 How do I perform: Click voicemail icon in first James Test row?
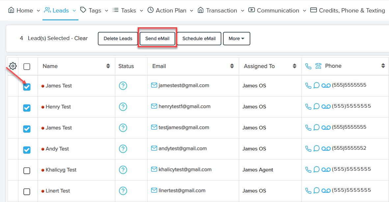coord(326,85)
